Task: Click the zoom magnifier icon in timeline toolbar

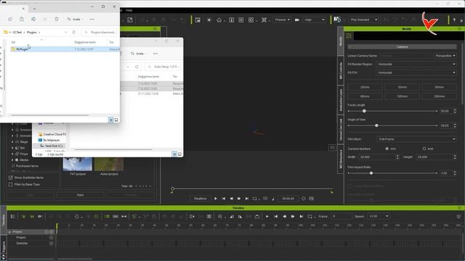Action: click(x=219, y=217)
